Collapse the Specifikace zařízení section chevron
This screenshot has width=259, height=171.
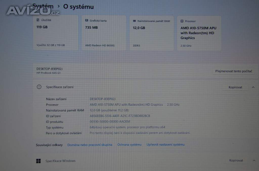[253, 87]
